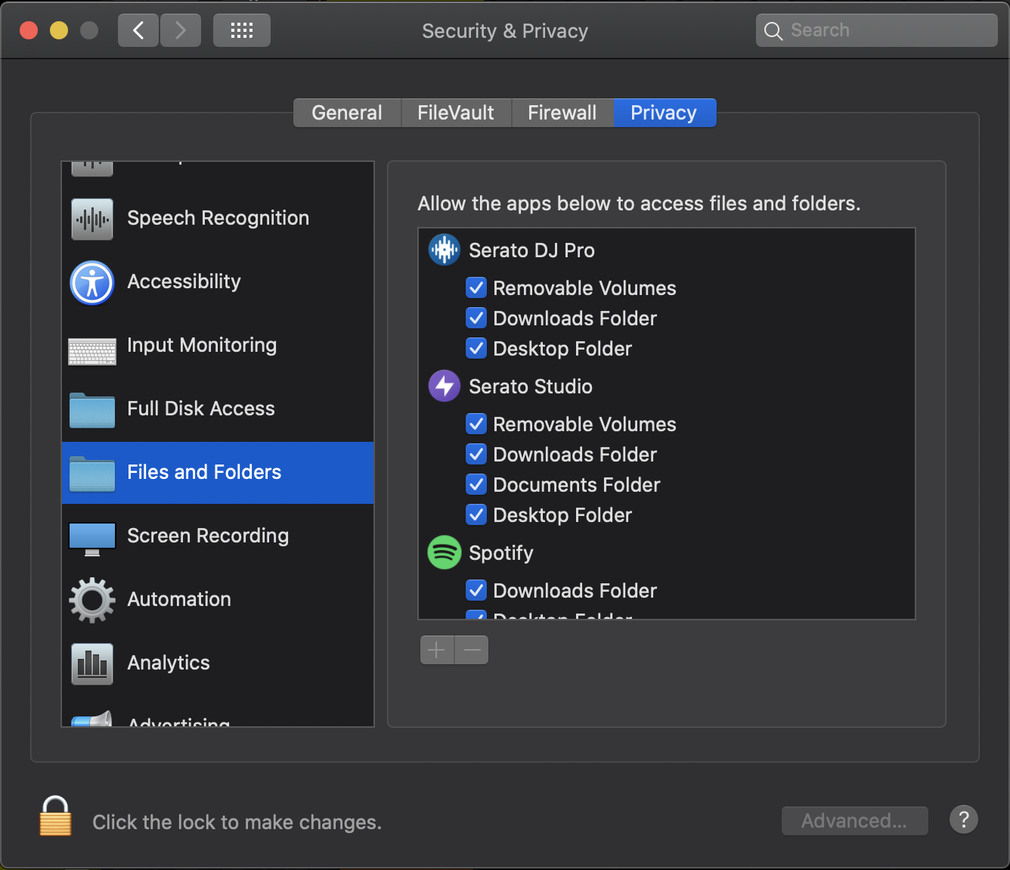Show all preferences with the grid icon
Screen dimensions: 1010x870
point(242,30)
